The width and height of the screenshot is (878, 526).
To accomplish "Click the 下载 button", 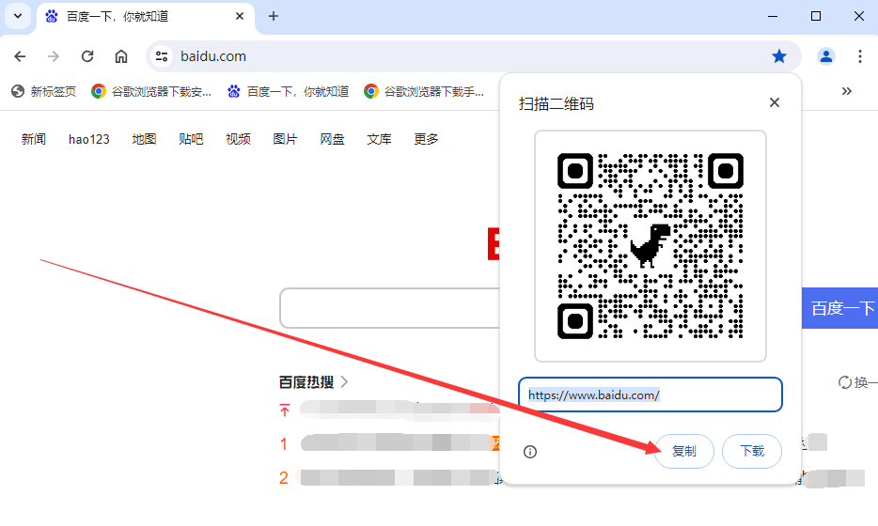I will pos(752,451).
